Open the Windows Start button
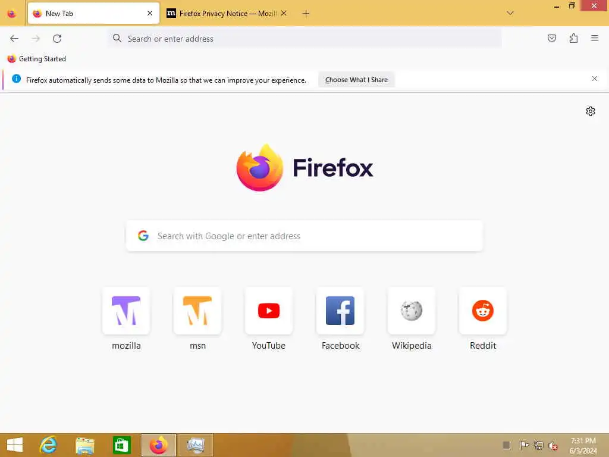 [x=15, y=445]
